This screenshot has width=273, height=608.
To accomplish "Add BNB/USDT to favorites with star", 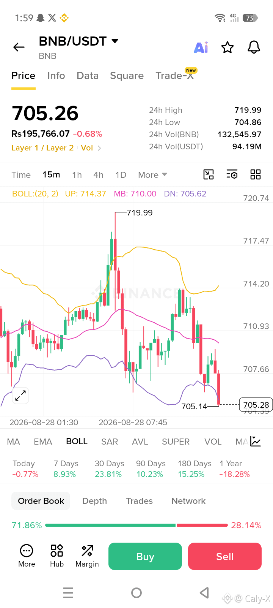I will click(227, 47).
